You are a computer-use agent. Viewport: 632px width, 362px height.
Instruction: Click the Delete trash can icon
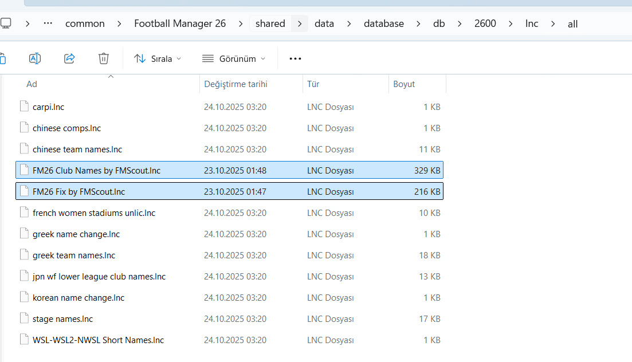pos(104,58)
